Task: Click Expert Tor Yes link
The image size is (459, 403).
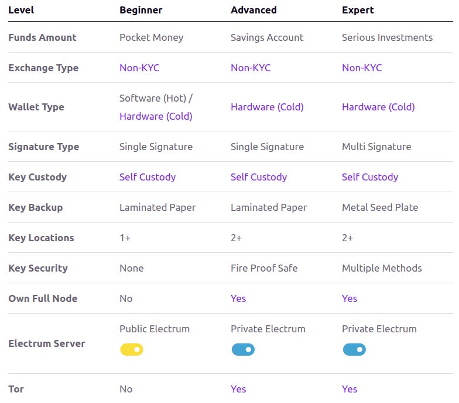Action: [350, 389]
